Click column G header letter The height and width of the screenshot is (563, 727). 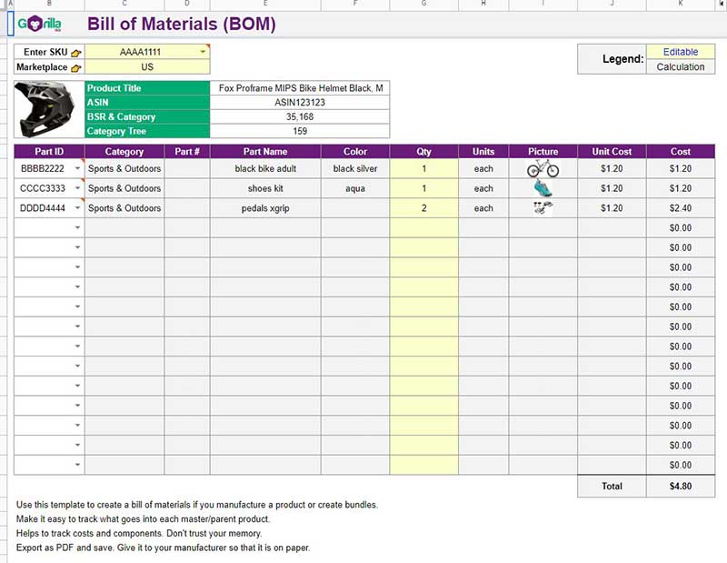423,4
